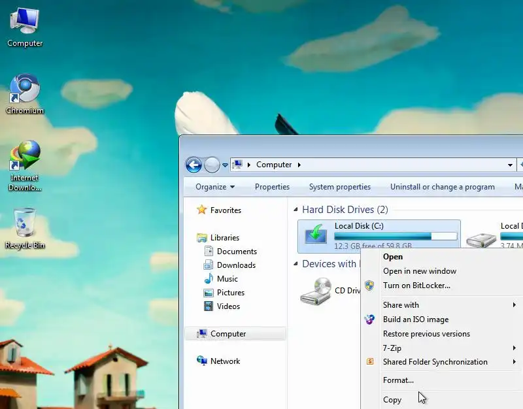
Task: Select the CD Drive icon
Action: (x=316, y=291)
